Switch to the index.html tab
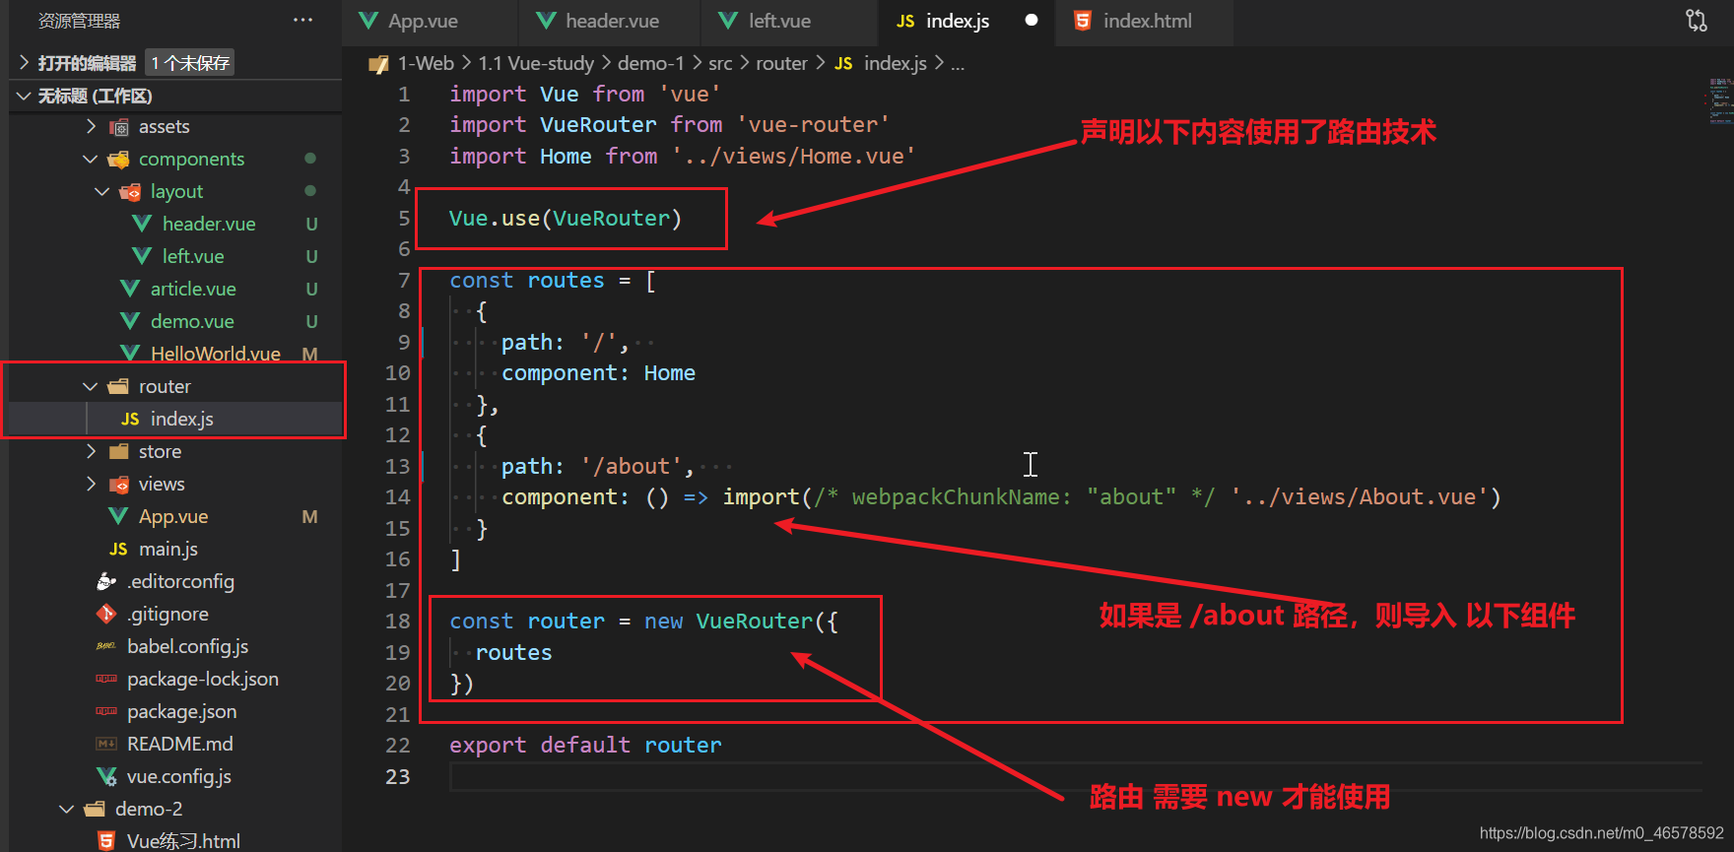1734x852 pixels. click(1144, 21)
